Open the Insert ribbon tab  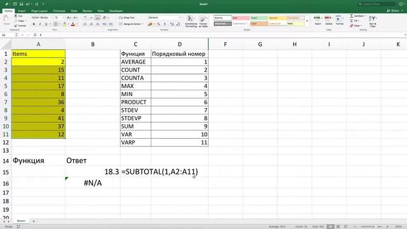[x=22, y=11]
